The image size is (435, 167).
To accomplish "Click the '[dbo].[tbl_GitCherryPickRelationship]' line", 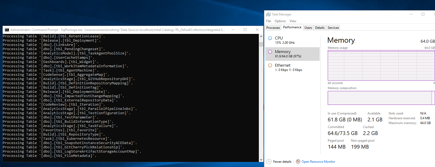I will [63, 147].
